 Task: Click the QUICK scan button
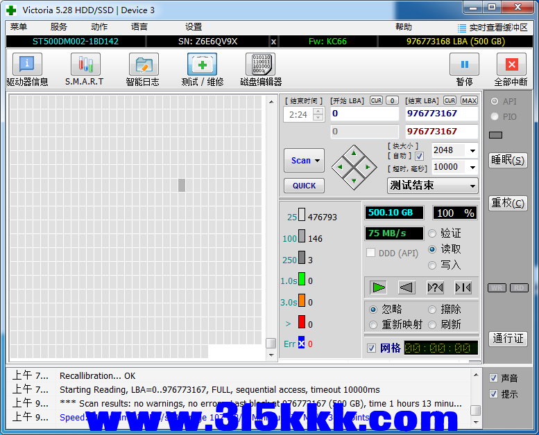[x=304, y=186]
